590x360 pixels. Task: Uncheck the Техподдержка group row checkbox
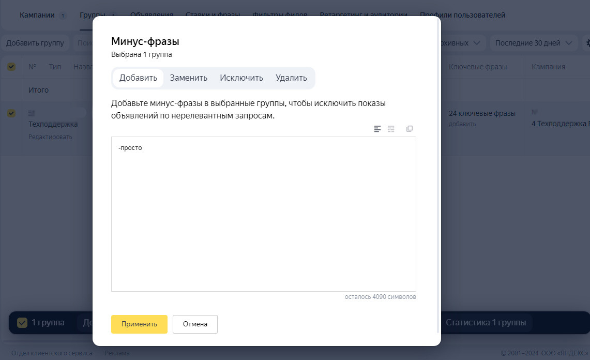[11, 113]
